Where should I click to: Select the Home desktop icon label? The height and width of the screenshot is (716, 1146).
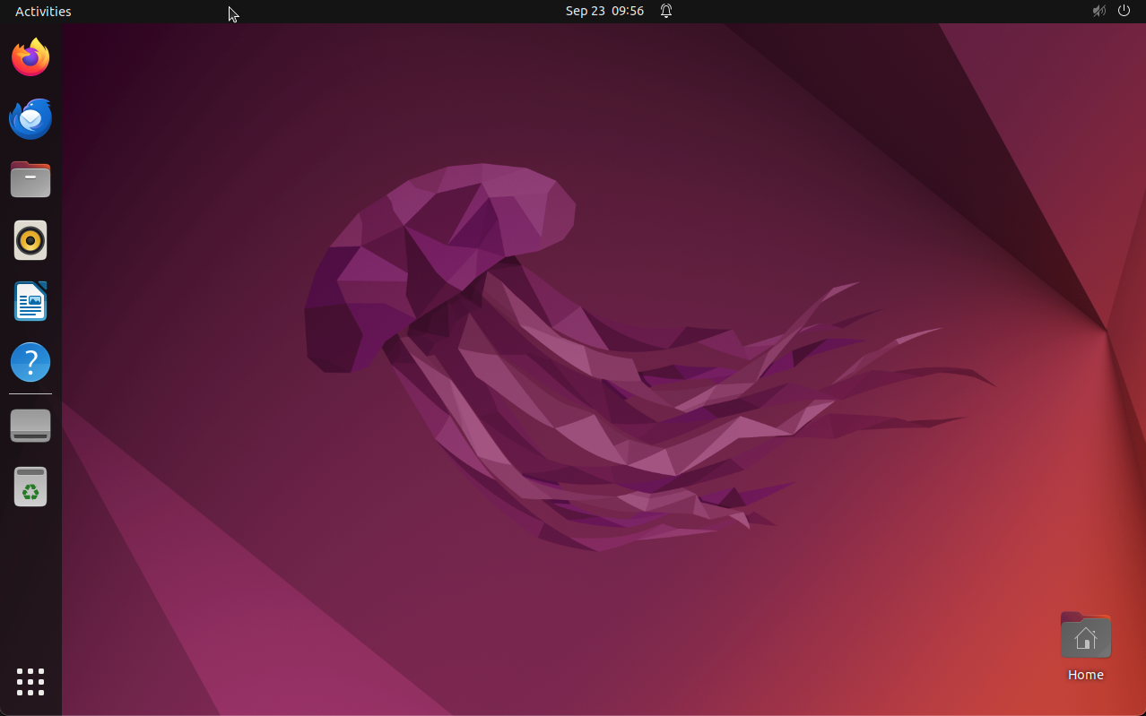click(x=1085, y=674)
